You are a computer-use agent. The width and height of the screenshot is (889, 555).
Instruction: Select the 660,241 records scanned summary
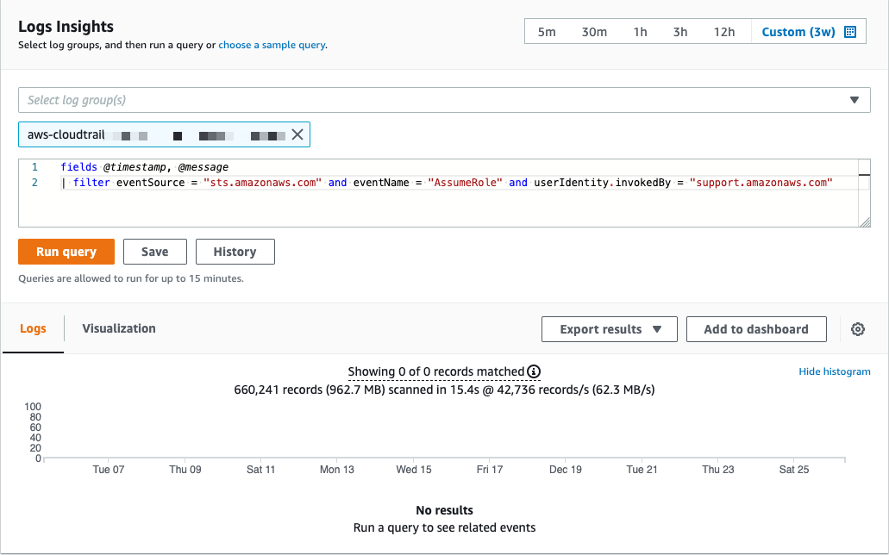point(445,390)
